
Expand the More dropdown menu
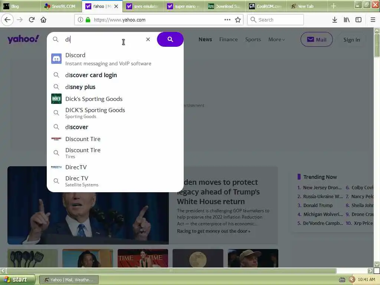pos(276,39)
